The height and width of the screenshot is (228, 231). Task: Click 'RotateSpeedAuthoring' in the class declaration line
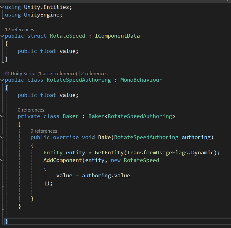pyautogui.click(x=79, y=80)
